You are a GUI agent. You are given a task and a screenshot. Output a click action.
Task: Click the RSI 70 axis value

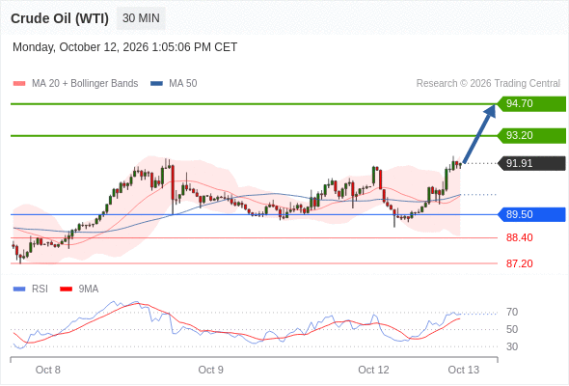512,312
